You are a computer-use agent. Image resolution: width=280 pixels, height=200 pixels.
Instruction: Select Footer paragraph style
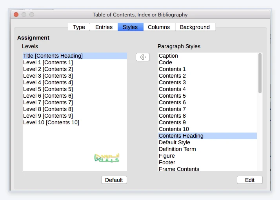coord(207,162)
